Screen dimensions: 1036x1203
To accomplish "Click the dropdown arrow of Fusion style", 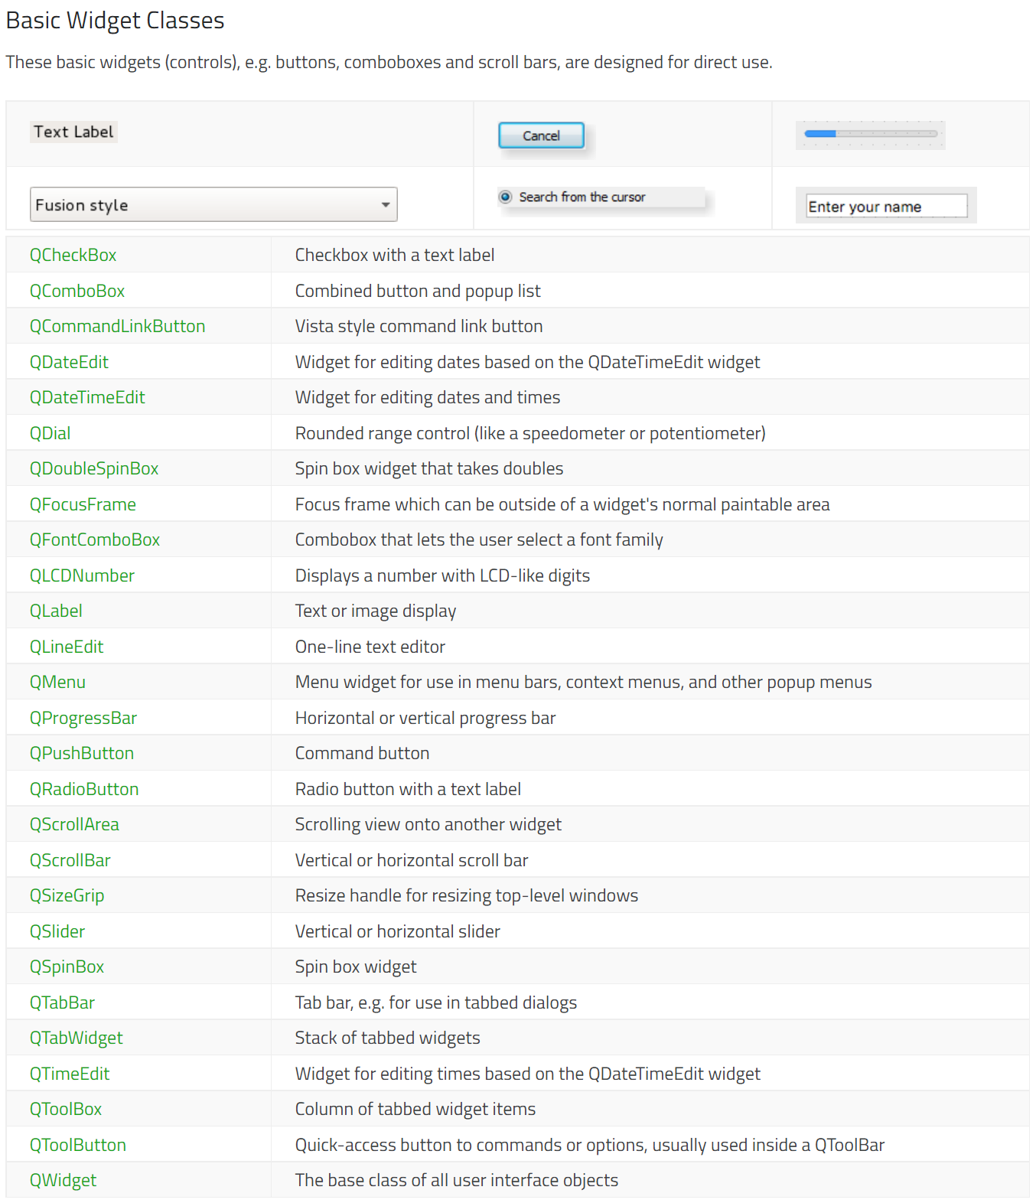I will coord(386,205).
